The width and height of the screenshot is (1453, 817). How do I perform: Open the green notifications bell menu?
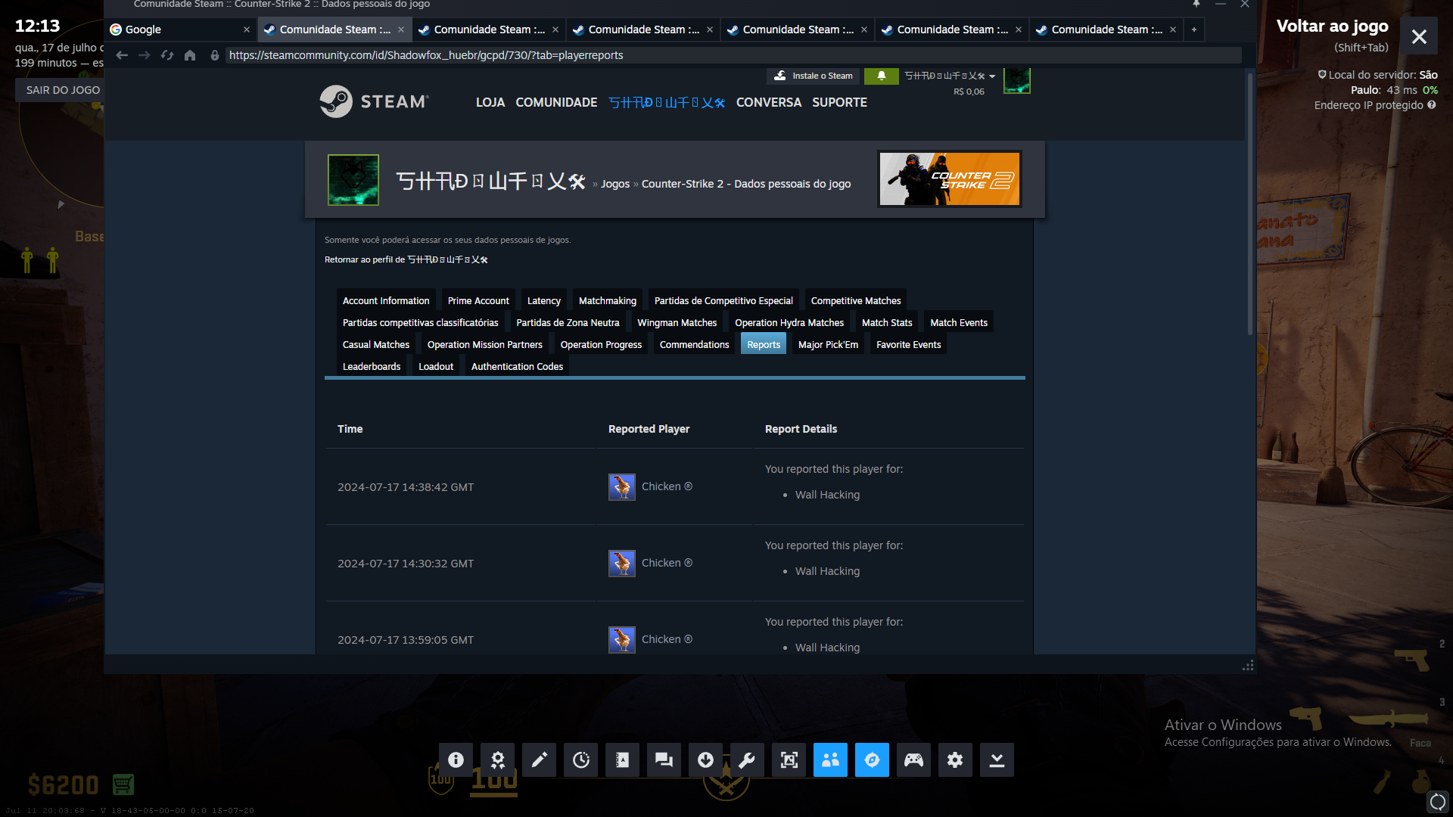tap(881, 76)
